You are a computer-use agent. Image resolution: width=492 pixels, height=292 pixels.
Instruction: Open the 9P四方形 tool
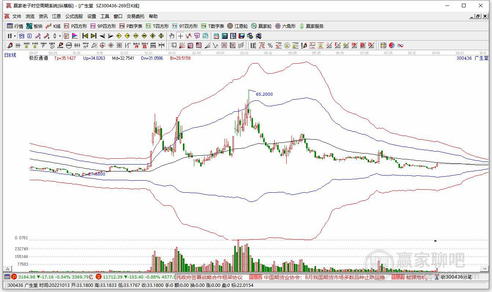(103, 26)
